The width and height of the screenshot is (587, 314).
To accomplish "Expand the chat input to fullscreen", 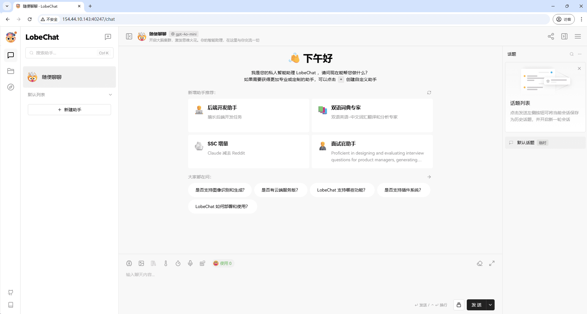I will 492,263.
